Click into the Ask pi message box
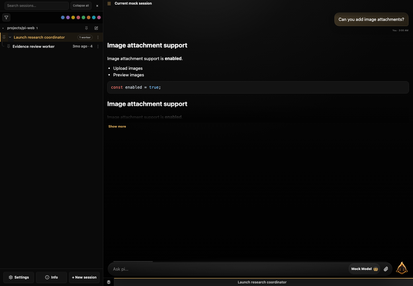This screenshot has width=413, height=286. tap(229, 269)
